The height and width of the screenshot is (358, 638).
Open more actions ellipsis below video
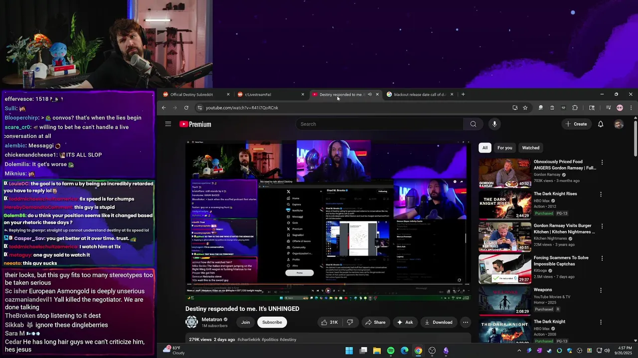pyautogui.click(x=466, y=322)
